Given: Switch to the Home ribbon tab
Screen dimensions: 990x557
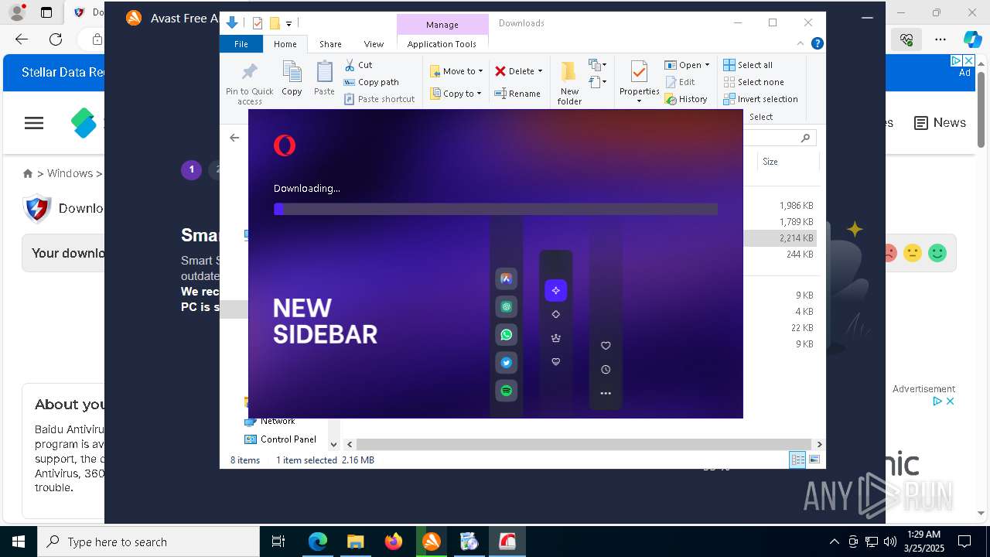Looking at the screenshot, I should click(x=285, y=44).
